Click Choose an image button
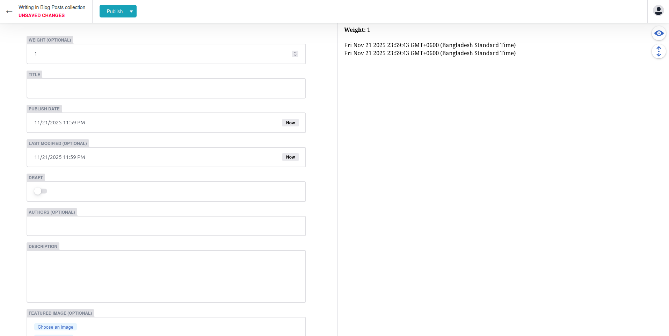 56,327
